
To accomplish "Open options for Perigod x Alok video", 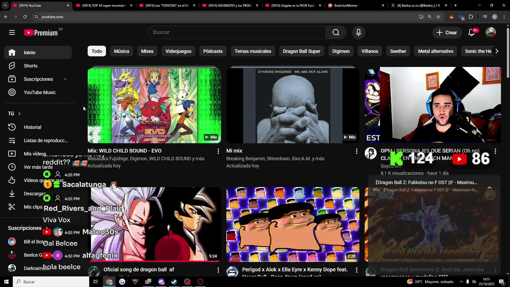I will click(357, 270).
